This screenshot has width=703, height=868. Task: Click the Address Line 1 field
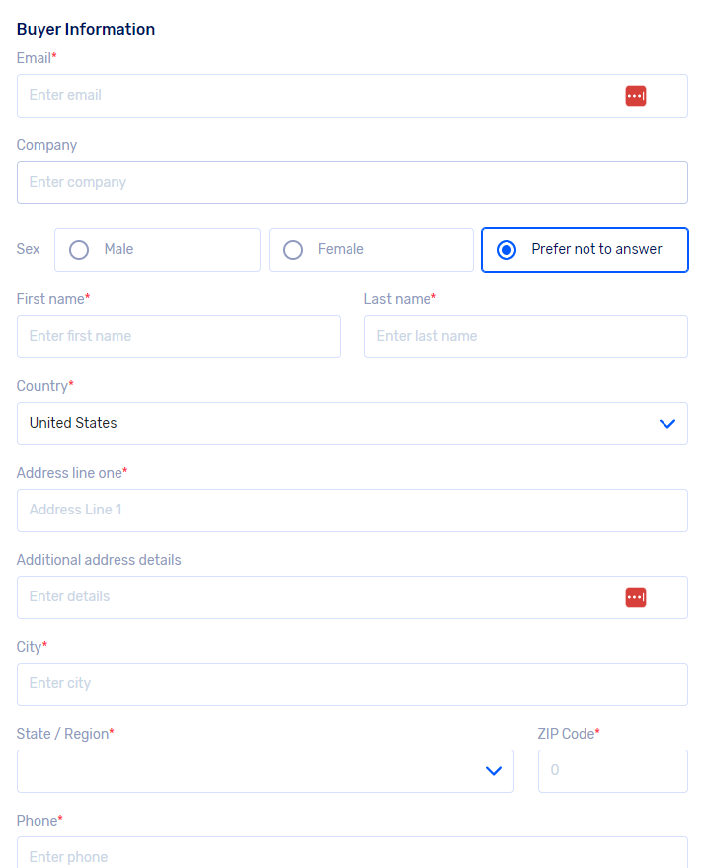[351, 511]
